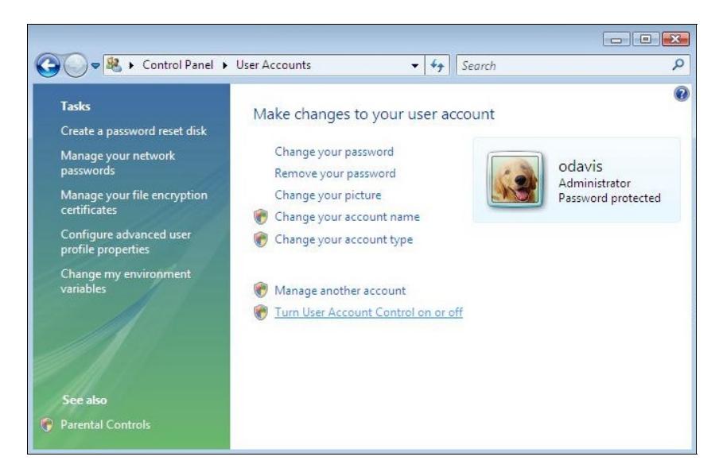Screen dimensions: 719x472
Task: Click Turn User Account Control on or off
Action: [x=368, y=312]
